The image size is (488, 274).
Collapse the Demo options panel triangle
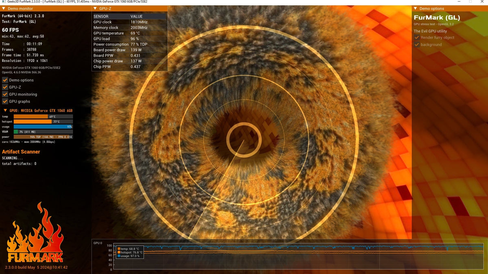click(x=416, y=9)
